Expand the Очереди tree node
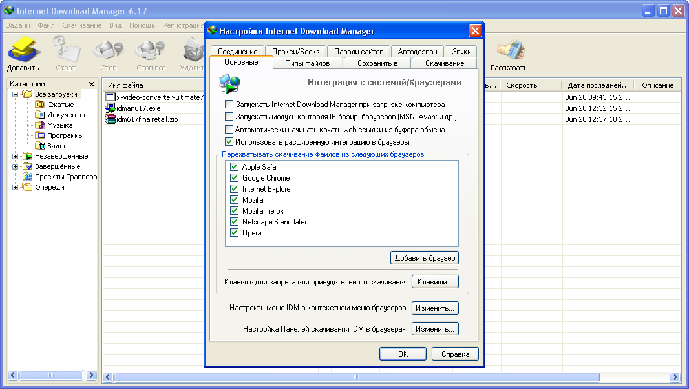The height and width of the screenshot is (389, 689). tap(15, 187)
